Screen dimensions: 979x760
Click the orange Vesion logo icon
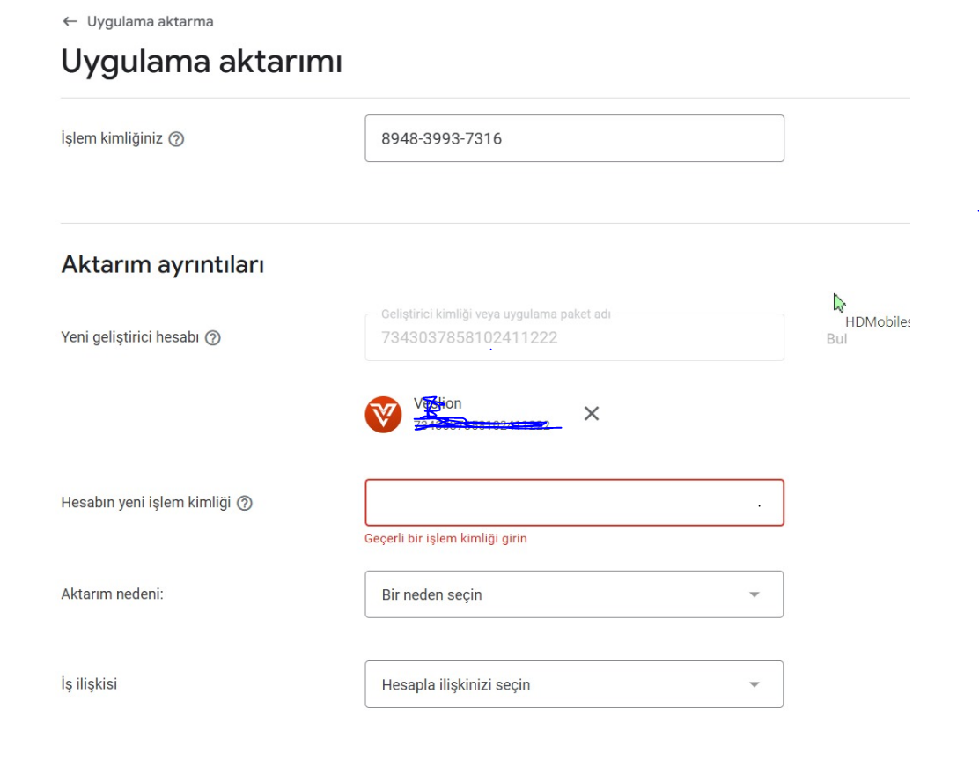[x=383, y=414]
